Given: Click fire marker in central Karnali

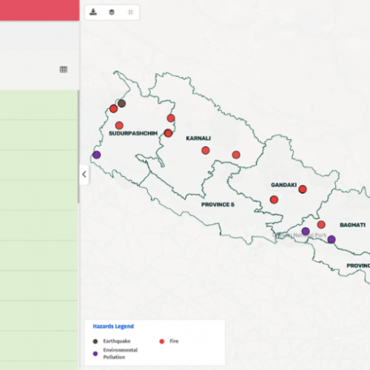Looking at the screenshot, I should pos(206,150).
